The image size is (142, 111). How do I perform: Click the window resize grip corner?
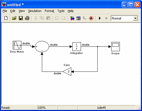(x=139, y=108)
